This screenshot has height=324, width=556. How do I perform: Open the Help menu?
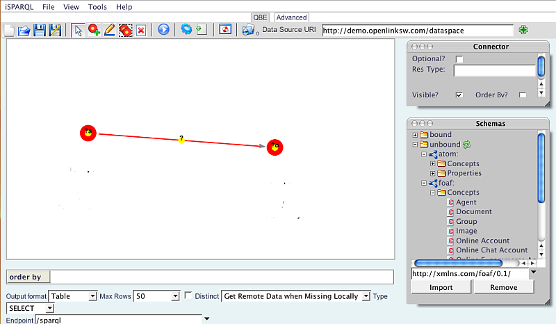tap(124, 7)
